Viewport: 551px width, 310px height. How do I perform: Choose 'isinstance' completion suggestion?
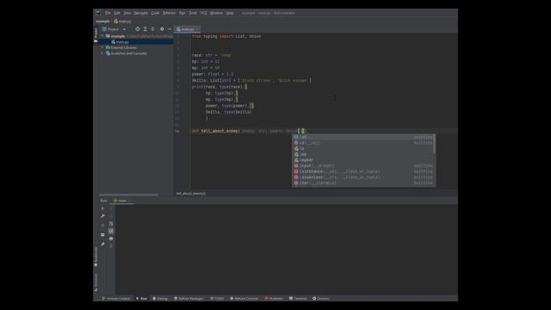[x=363, y=171]
